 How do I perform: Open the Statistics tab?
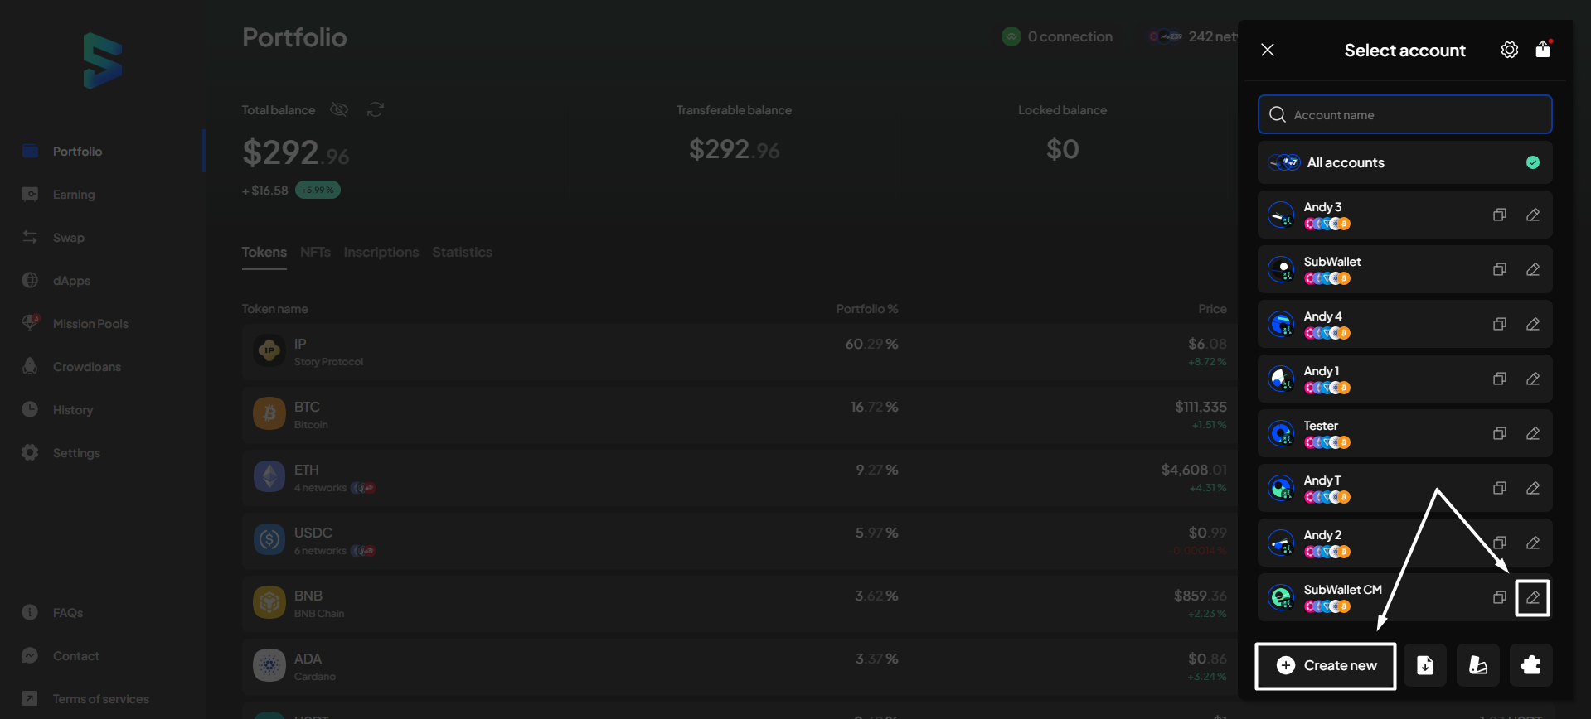tap(462, 252)
